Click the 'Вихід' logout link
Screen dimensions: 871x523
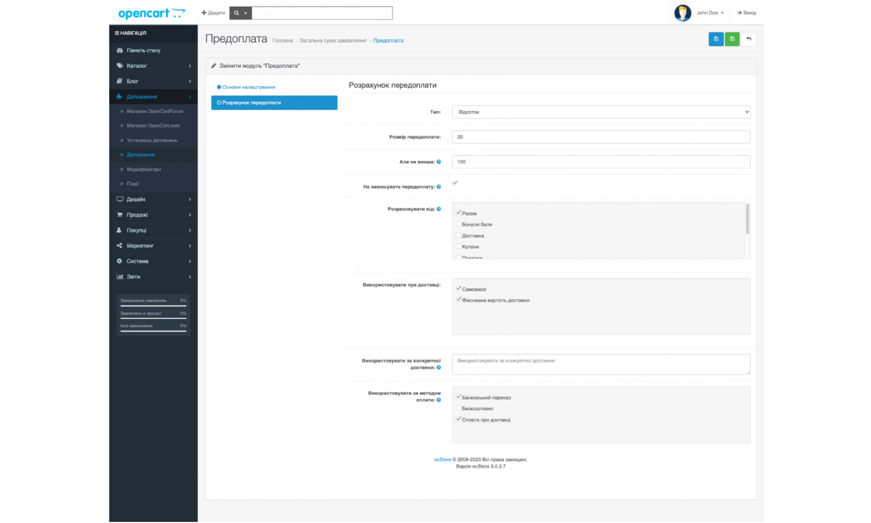(747, 13)
